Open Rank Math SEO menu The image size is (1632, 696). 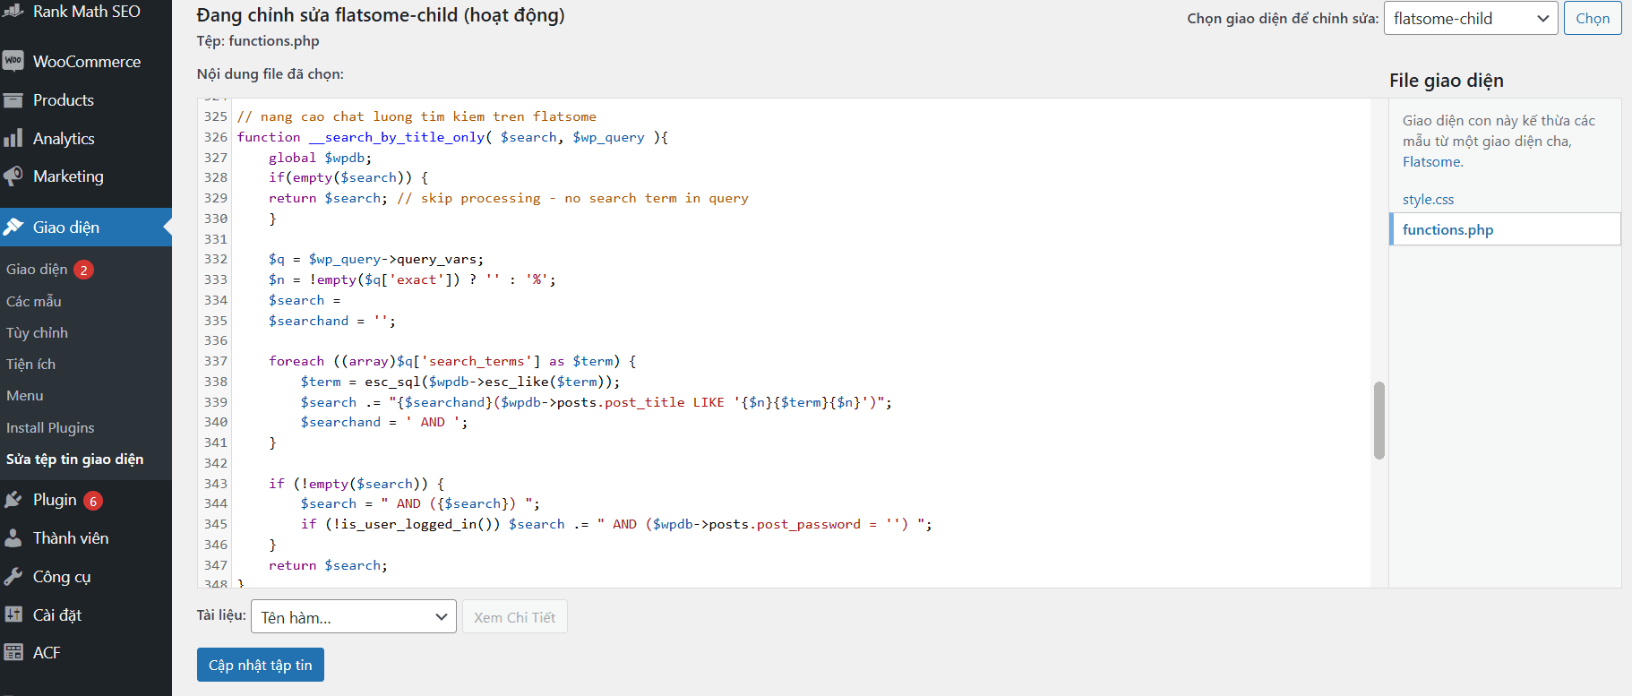pyautogui.click(x=86, y=12)
